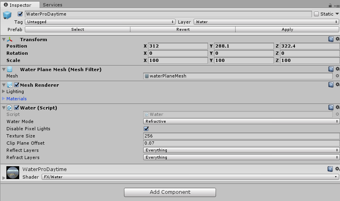Screen dimensions: 340x201
Task: Switch to the Inspector tab
Action: click(x=20, y=5)
